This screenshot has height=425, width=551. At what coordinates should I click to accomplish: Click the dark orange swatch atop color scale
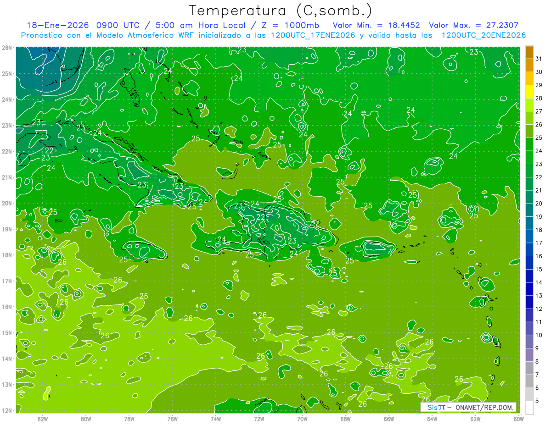pyautogui.click(x=529, y=52)
